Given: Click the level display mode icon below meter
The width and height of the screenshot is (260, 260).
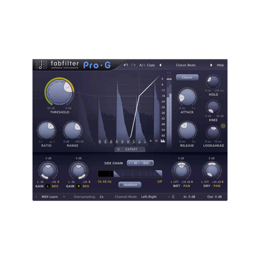Looking at the screenshot, I should click(x=162, y=141).
